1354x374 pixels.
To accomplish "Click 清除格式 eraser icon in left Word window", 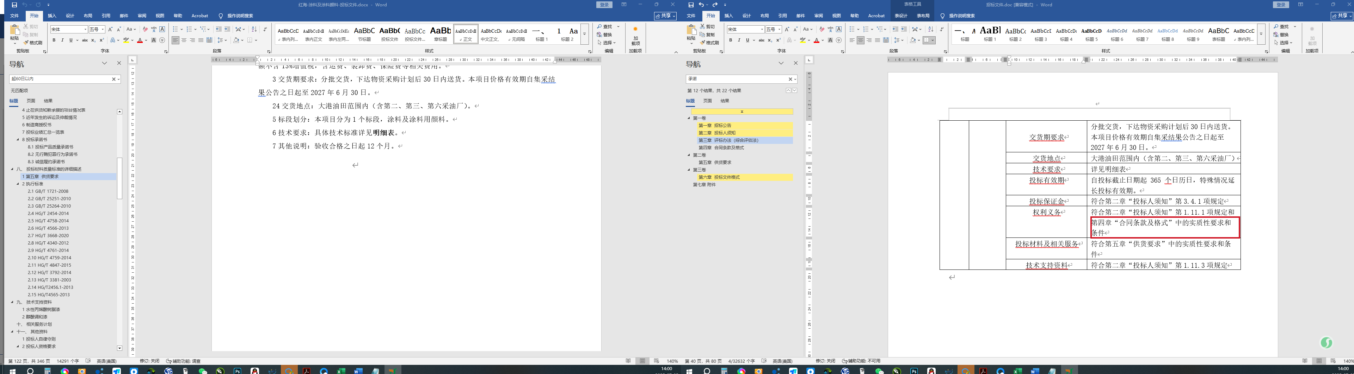I will (145, 29).
